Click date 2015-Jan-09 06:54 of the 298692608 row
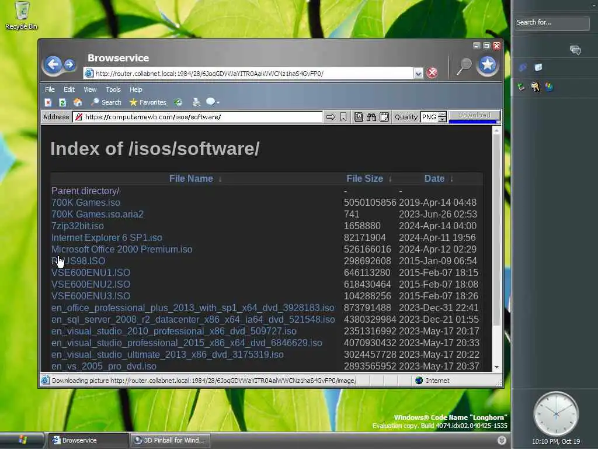598x449 pixels. (x=438, y=261)
